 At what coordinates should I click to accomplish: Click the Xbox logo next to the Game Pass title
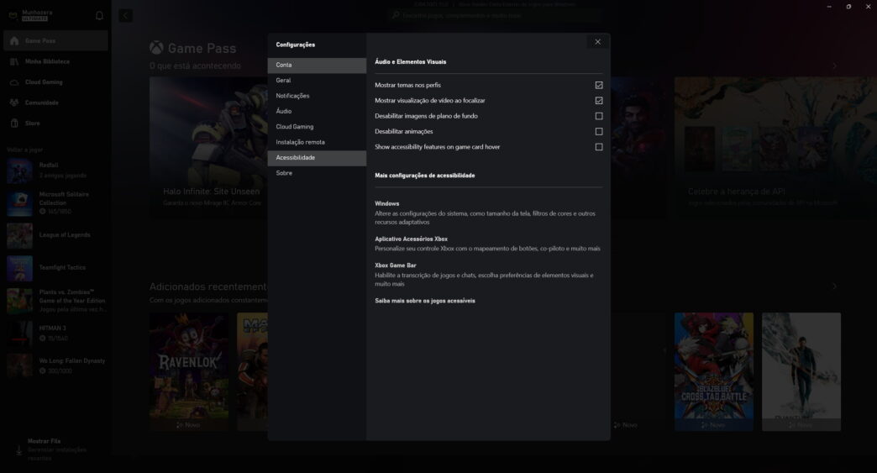pos(156,48)
